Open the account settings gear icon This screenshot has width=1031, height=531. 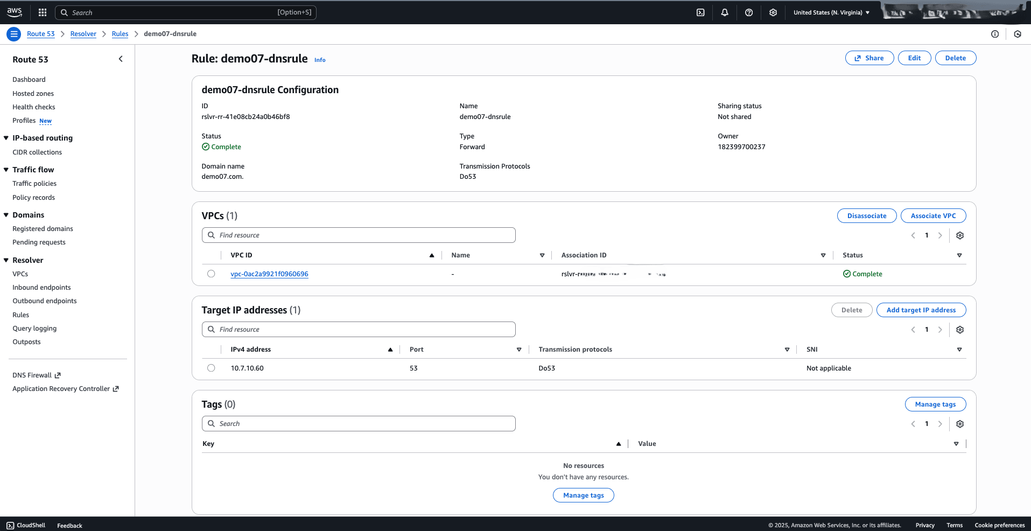click(x=773, y=12)
